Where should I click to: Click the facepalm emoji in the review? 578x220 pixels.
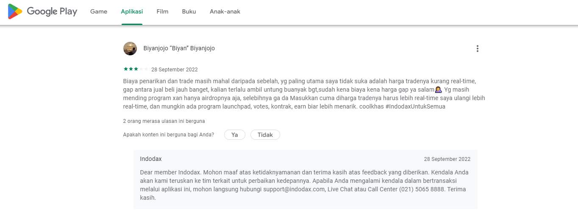[439, 90]
